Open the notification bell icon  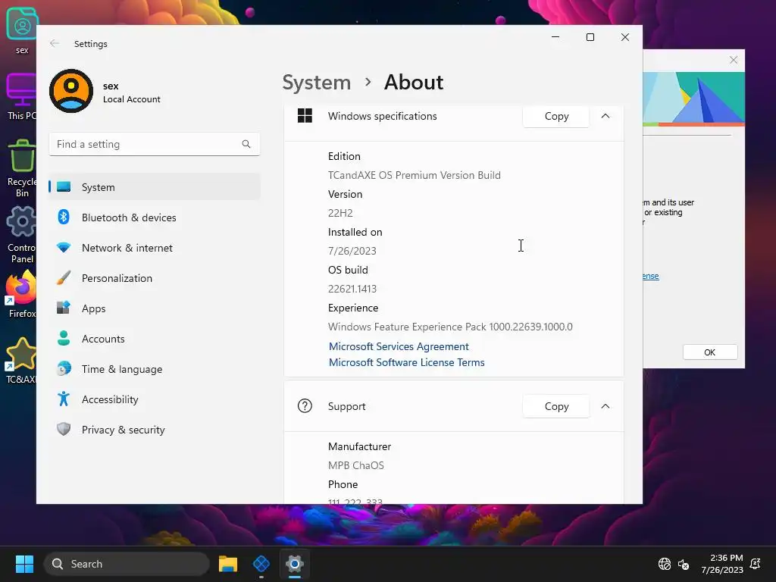pyautogui.click(x=756, y=564)
